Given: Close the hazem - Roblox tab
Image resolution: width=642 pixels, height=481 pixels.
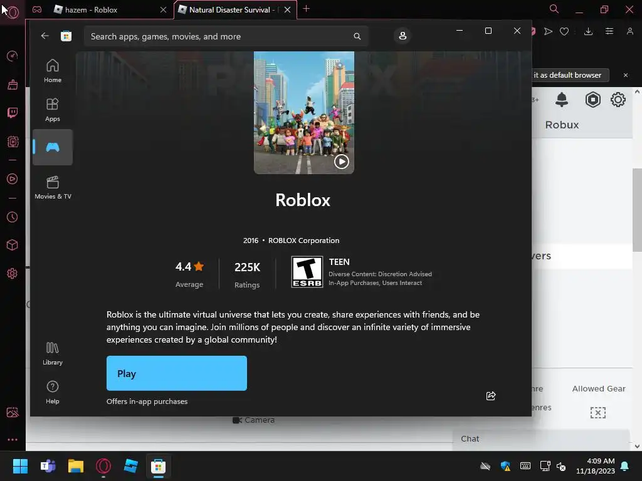Looking at the screenshot, I should click(x=164, y=10).
